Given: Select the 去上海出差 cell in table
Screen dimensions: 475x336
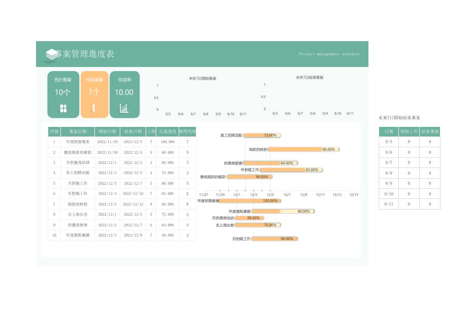Looking at the screenshot, I should (x=78, y=215).
